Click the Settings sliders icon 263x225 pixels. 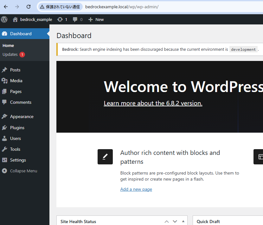tap(4, 160)
